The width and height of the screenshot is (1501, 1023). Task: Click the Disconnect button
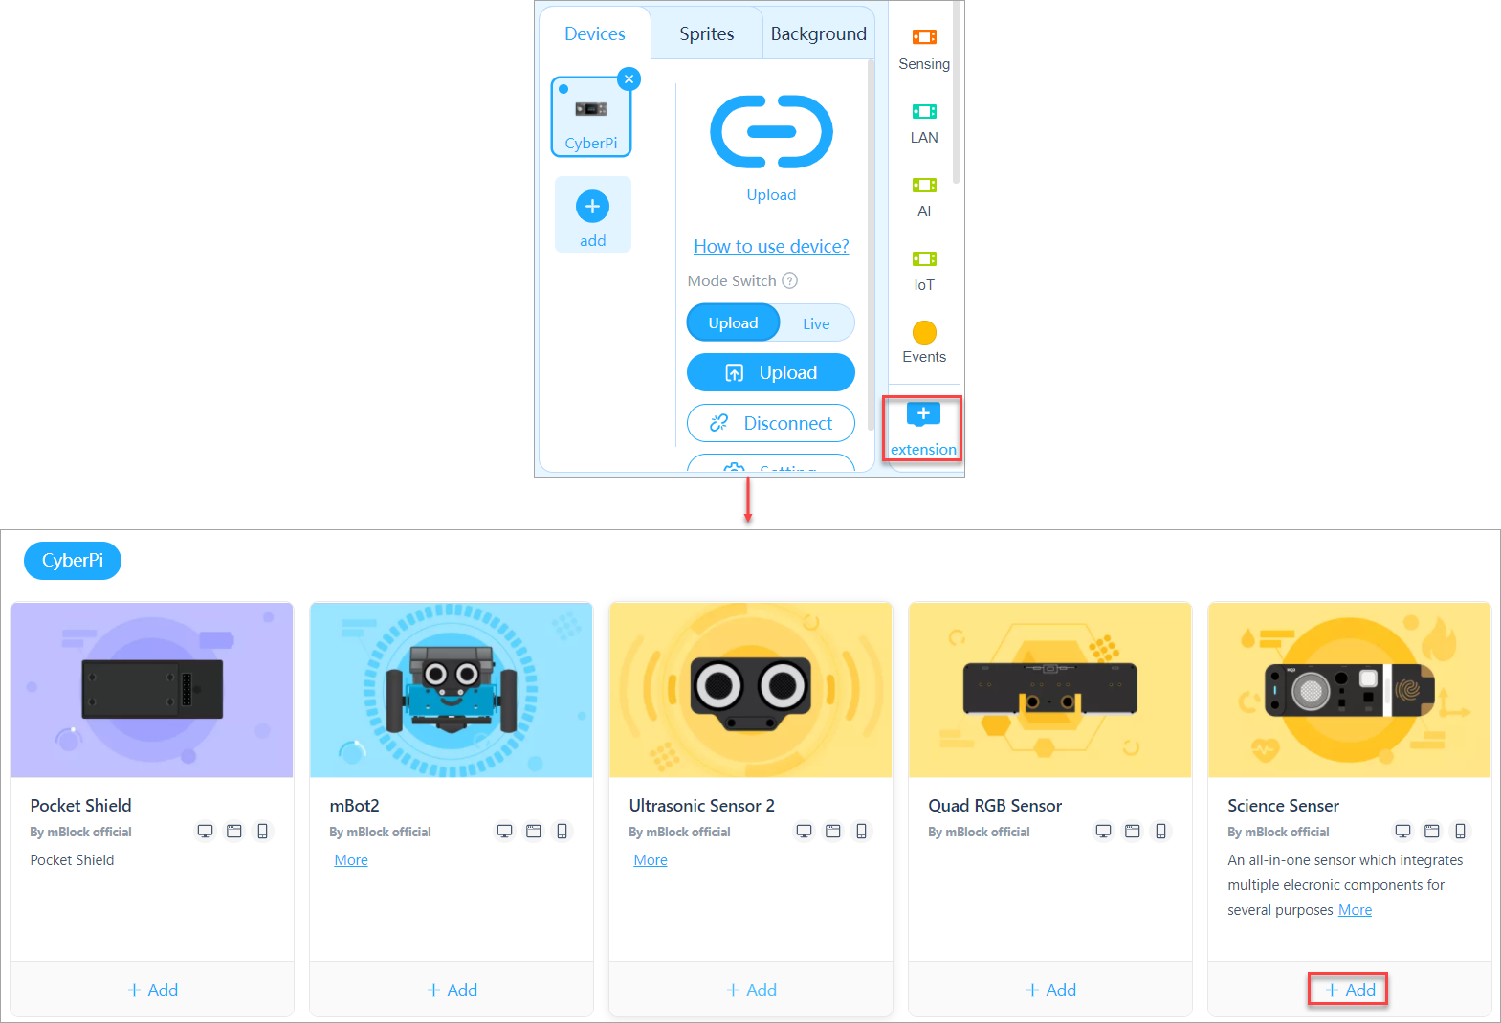pos(770,423)
